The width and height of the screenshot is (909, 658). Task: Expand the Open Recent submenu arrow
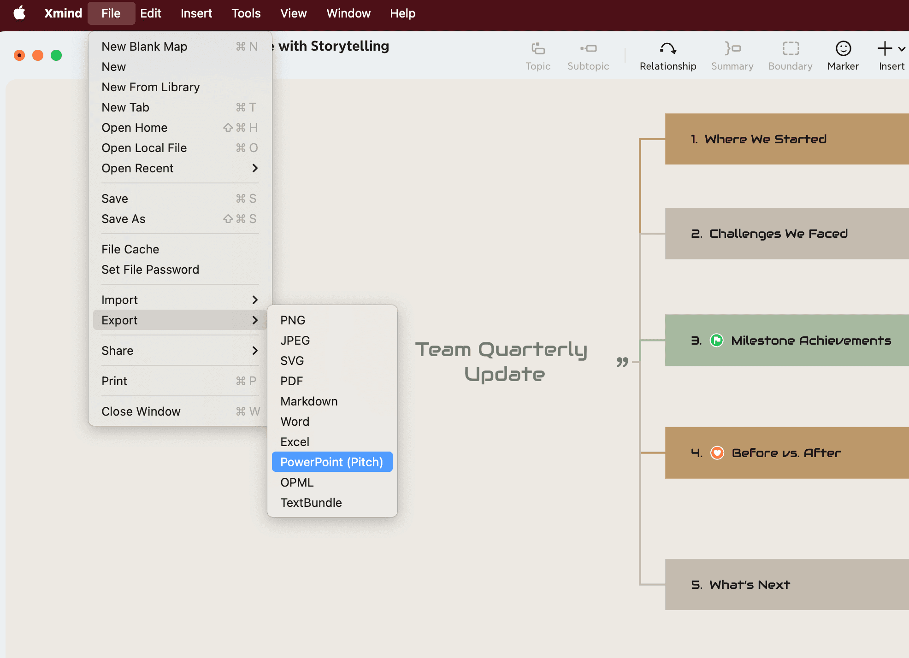(255, 168)
